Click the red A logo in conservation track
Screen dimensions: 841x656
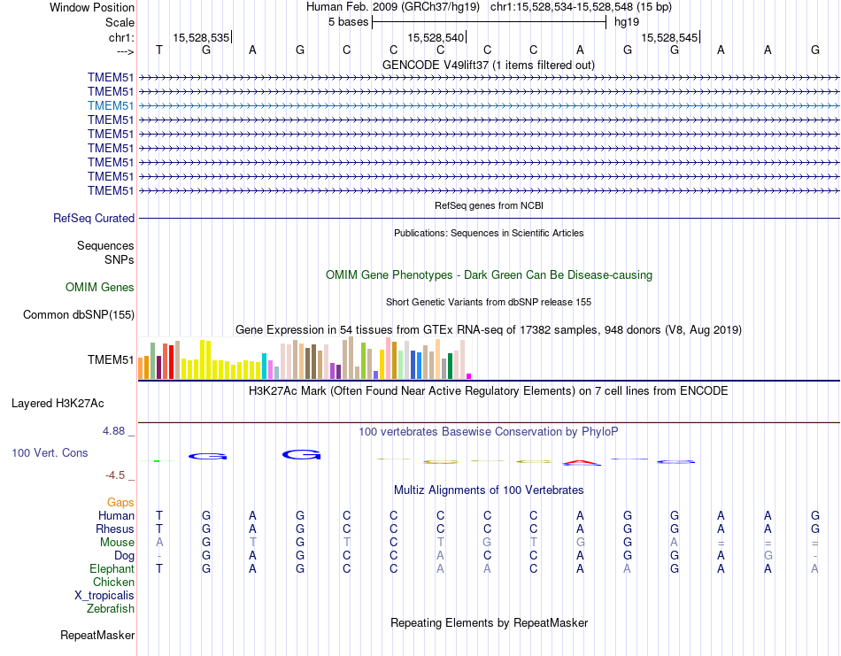pyautogui.click(x=582, y=462)
